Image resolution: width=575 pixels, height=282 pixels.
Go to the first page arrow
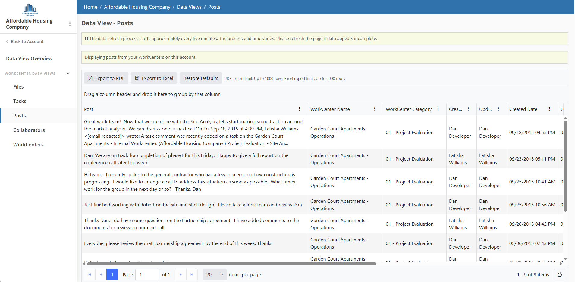click(x=90, y=274)
